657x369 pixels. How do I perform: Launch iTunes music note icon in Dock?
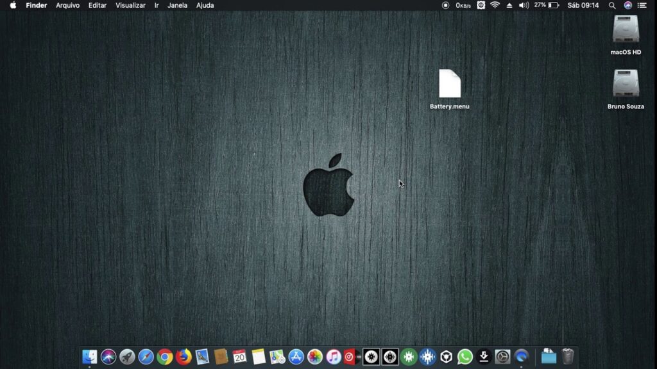pyautogui.click(x=334, y=357)
